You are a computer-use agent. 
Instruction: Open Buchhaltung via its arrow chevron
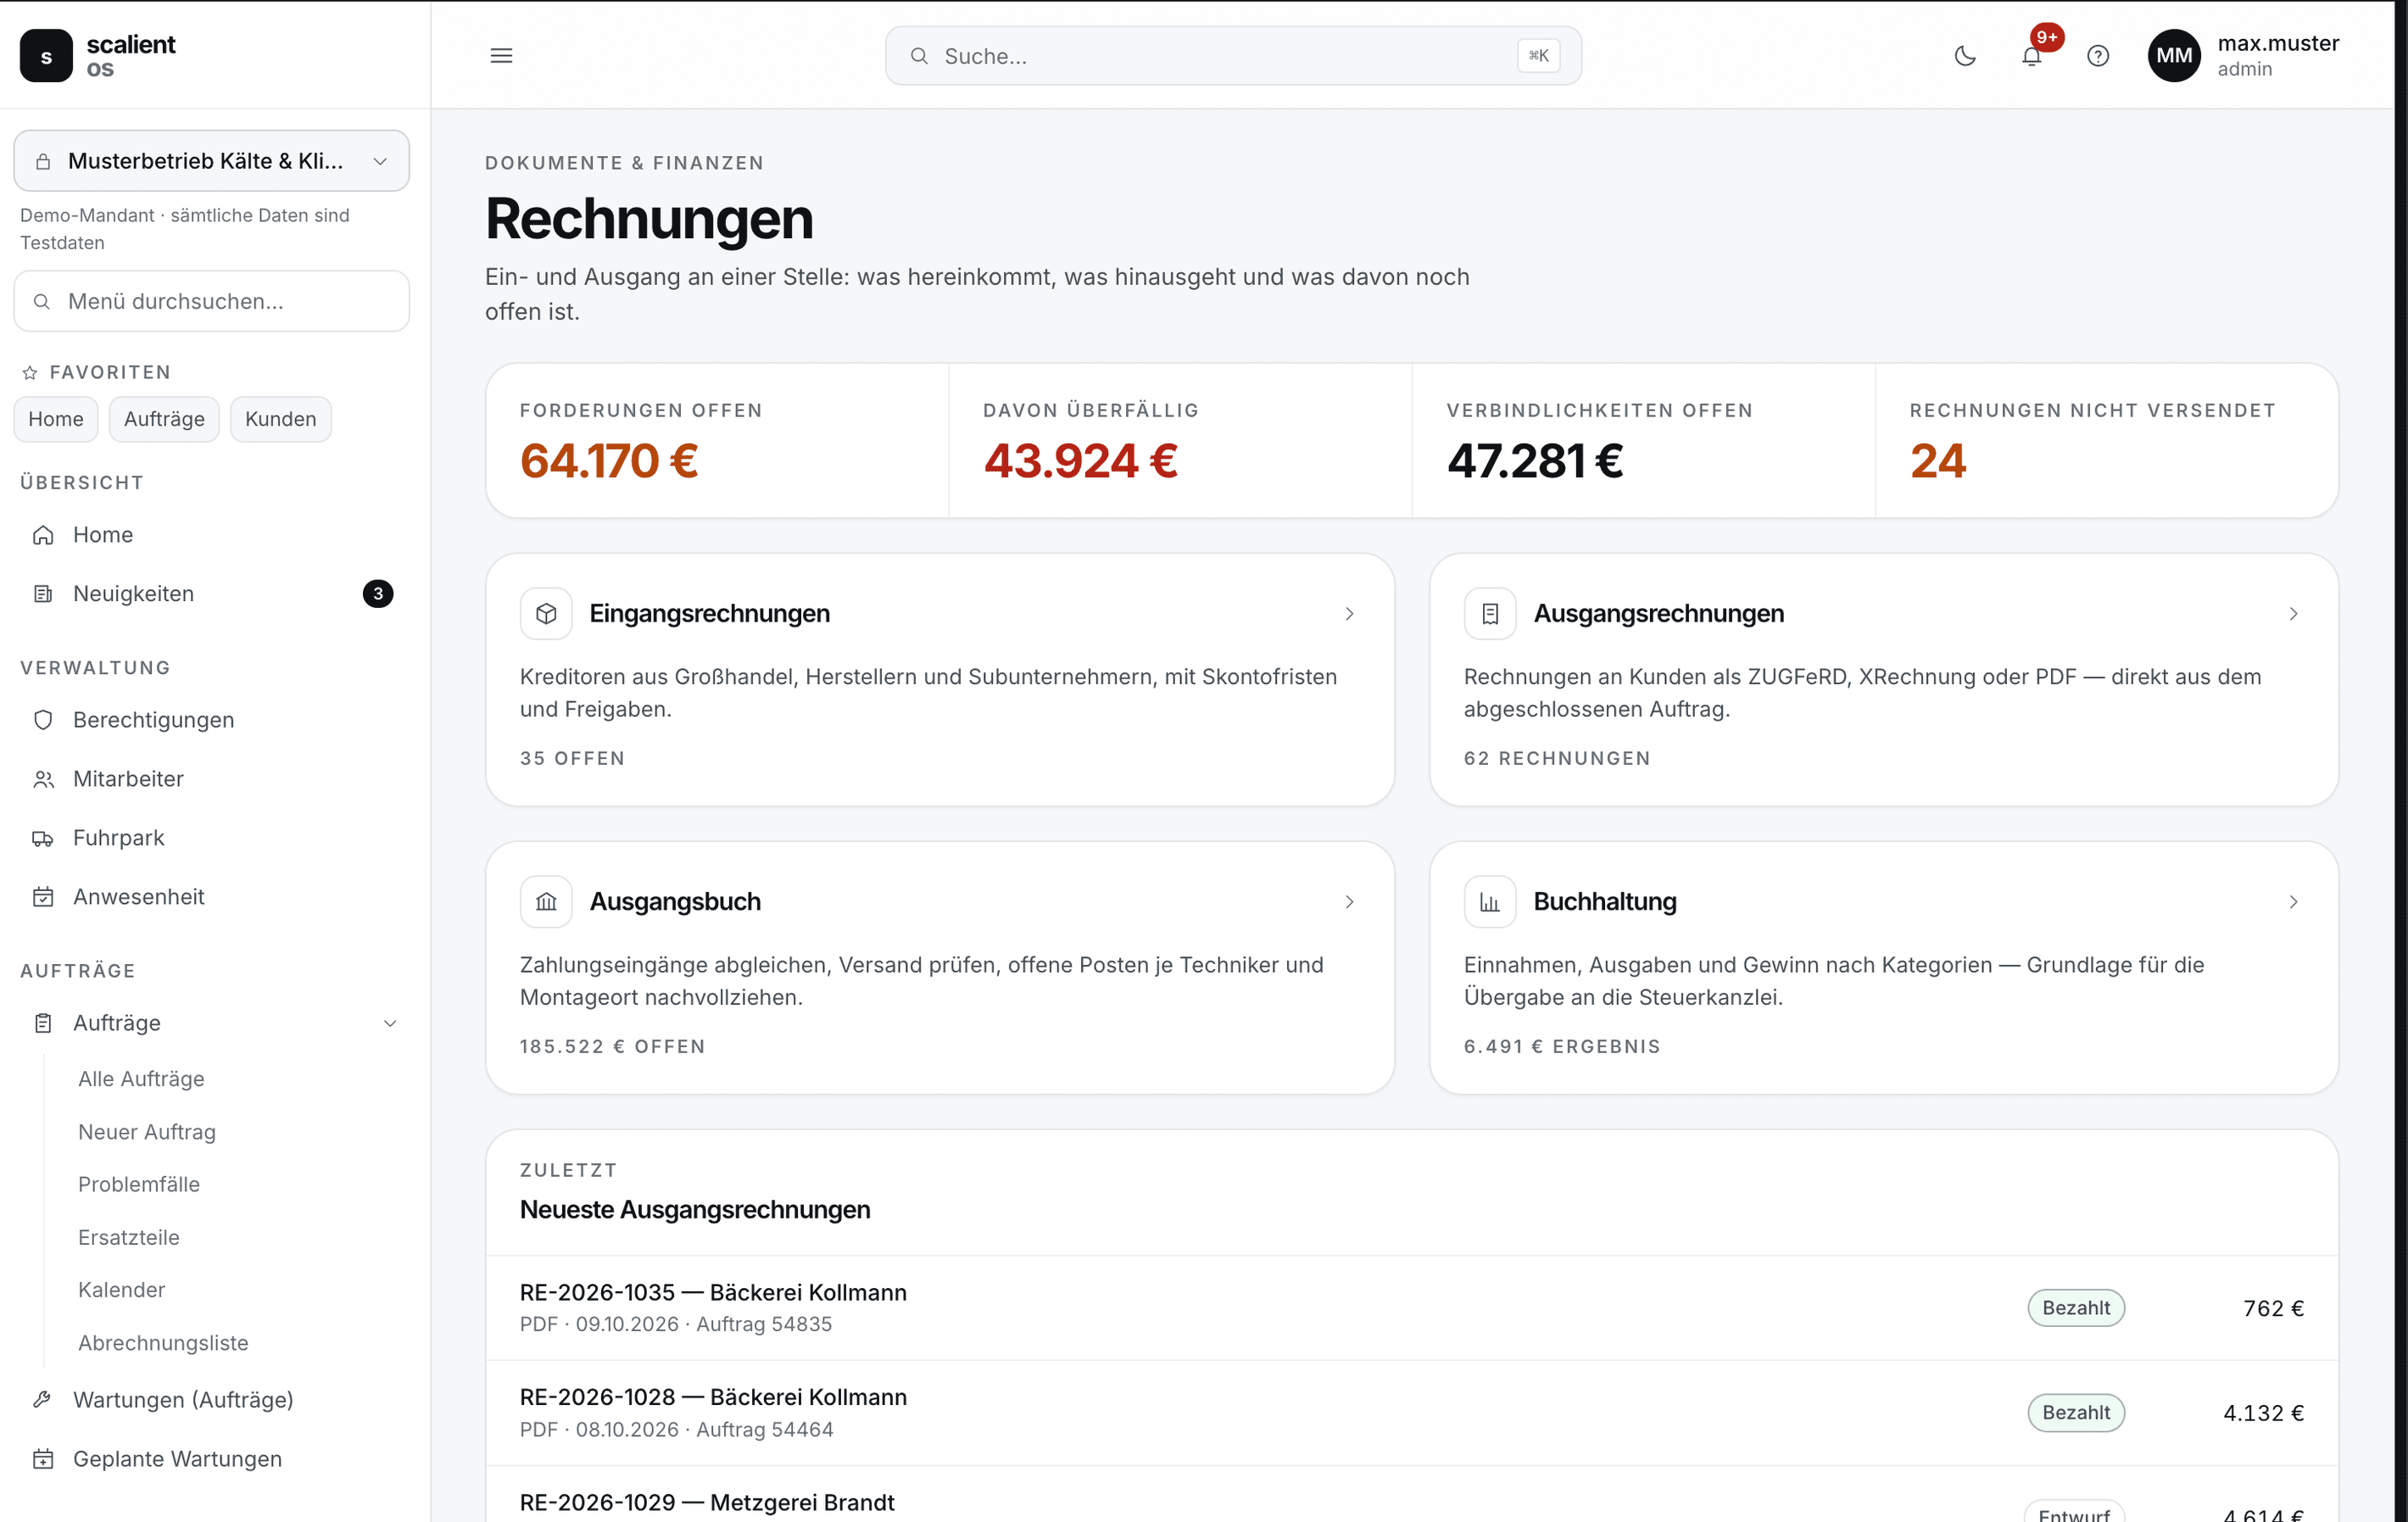pos(2293,902)
